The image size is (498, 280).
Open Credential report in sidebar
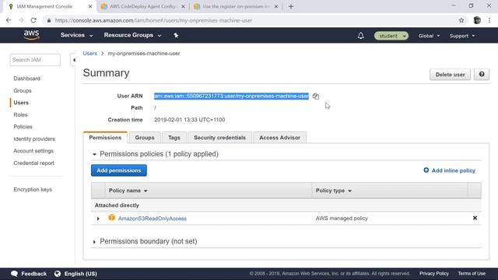point(33,163)
